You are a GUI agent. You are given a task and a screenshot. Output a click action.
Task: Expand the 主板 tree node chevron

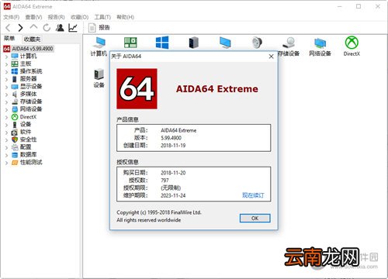(x=6, y=64)
